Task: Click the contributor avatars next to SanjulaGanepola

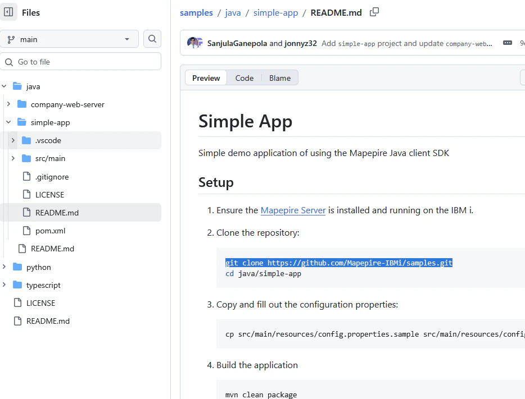Action: point(195,43)
